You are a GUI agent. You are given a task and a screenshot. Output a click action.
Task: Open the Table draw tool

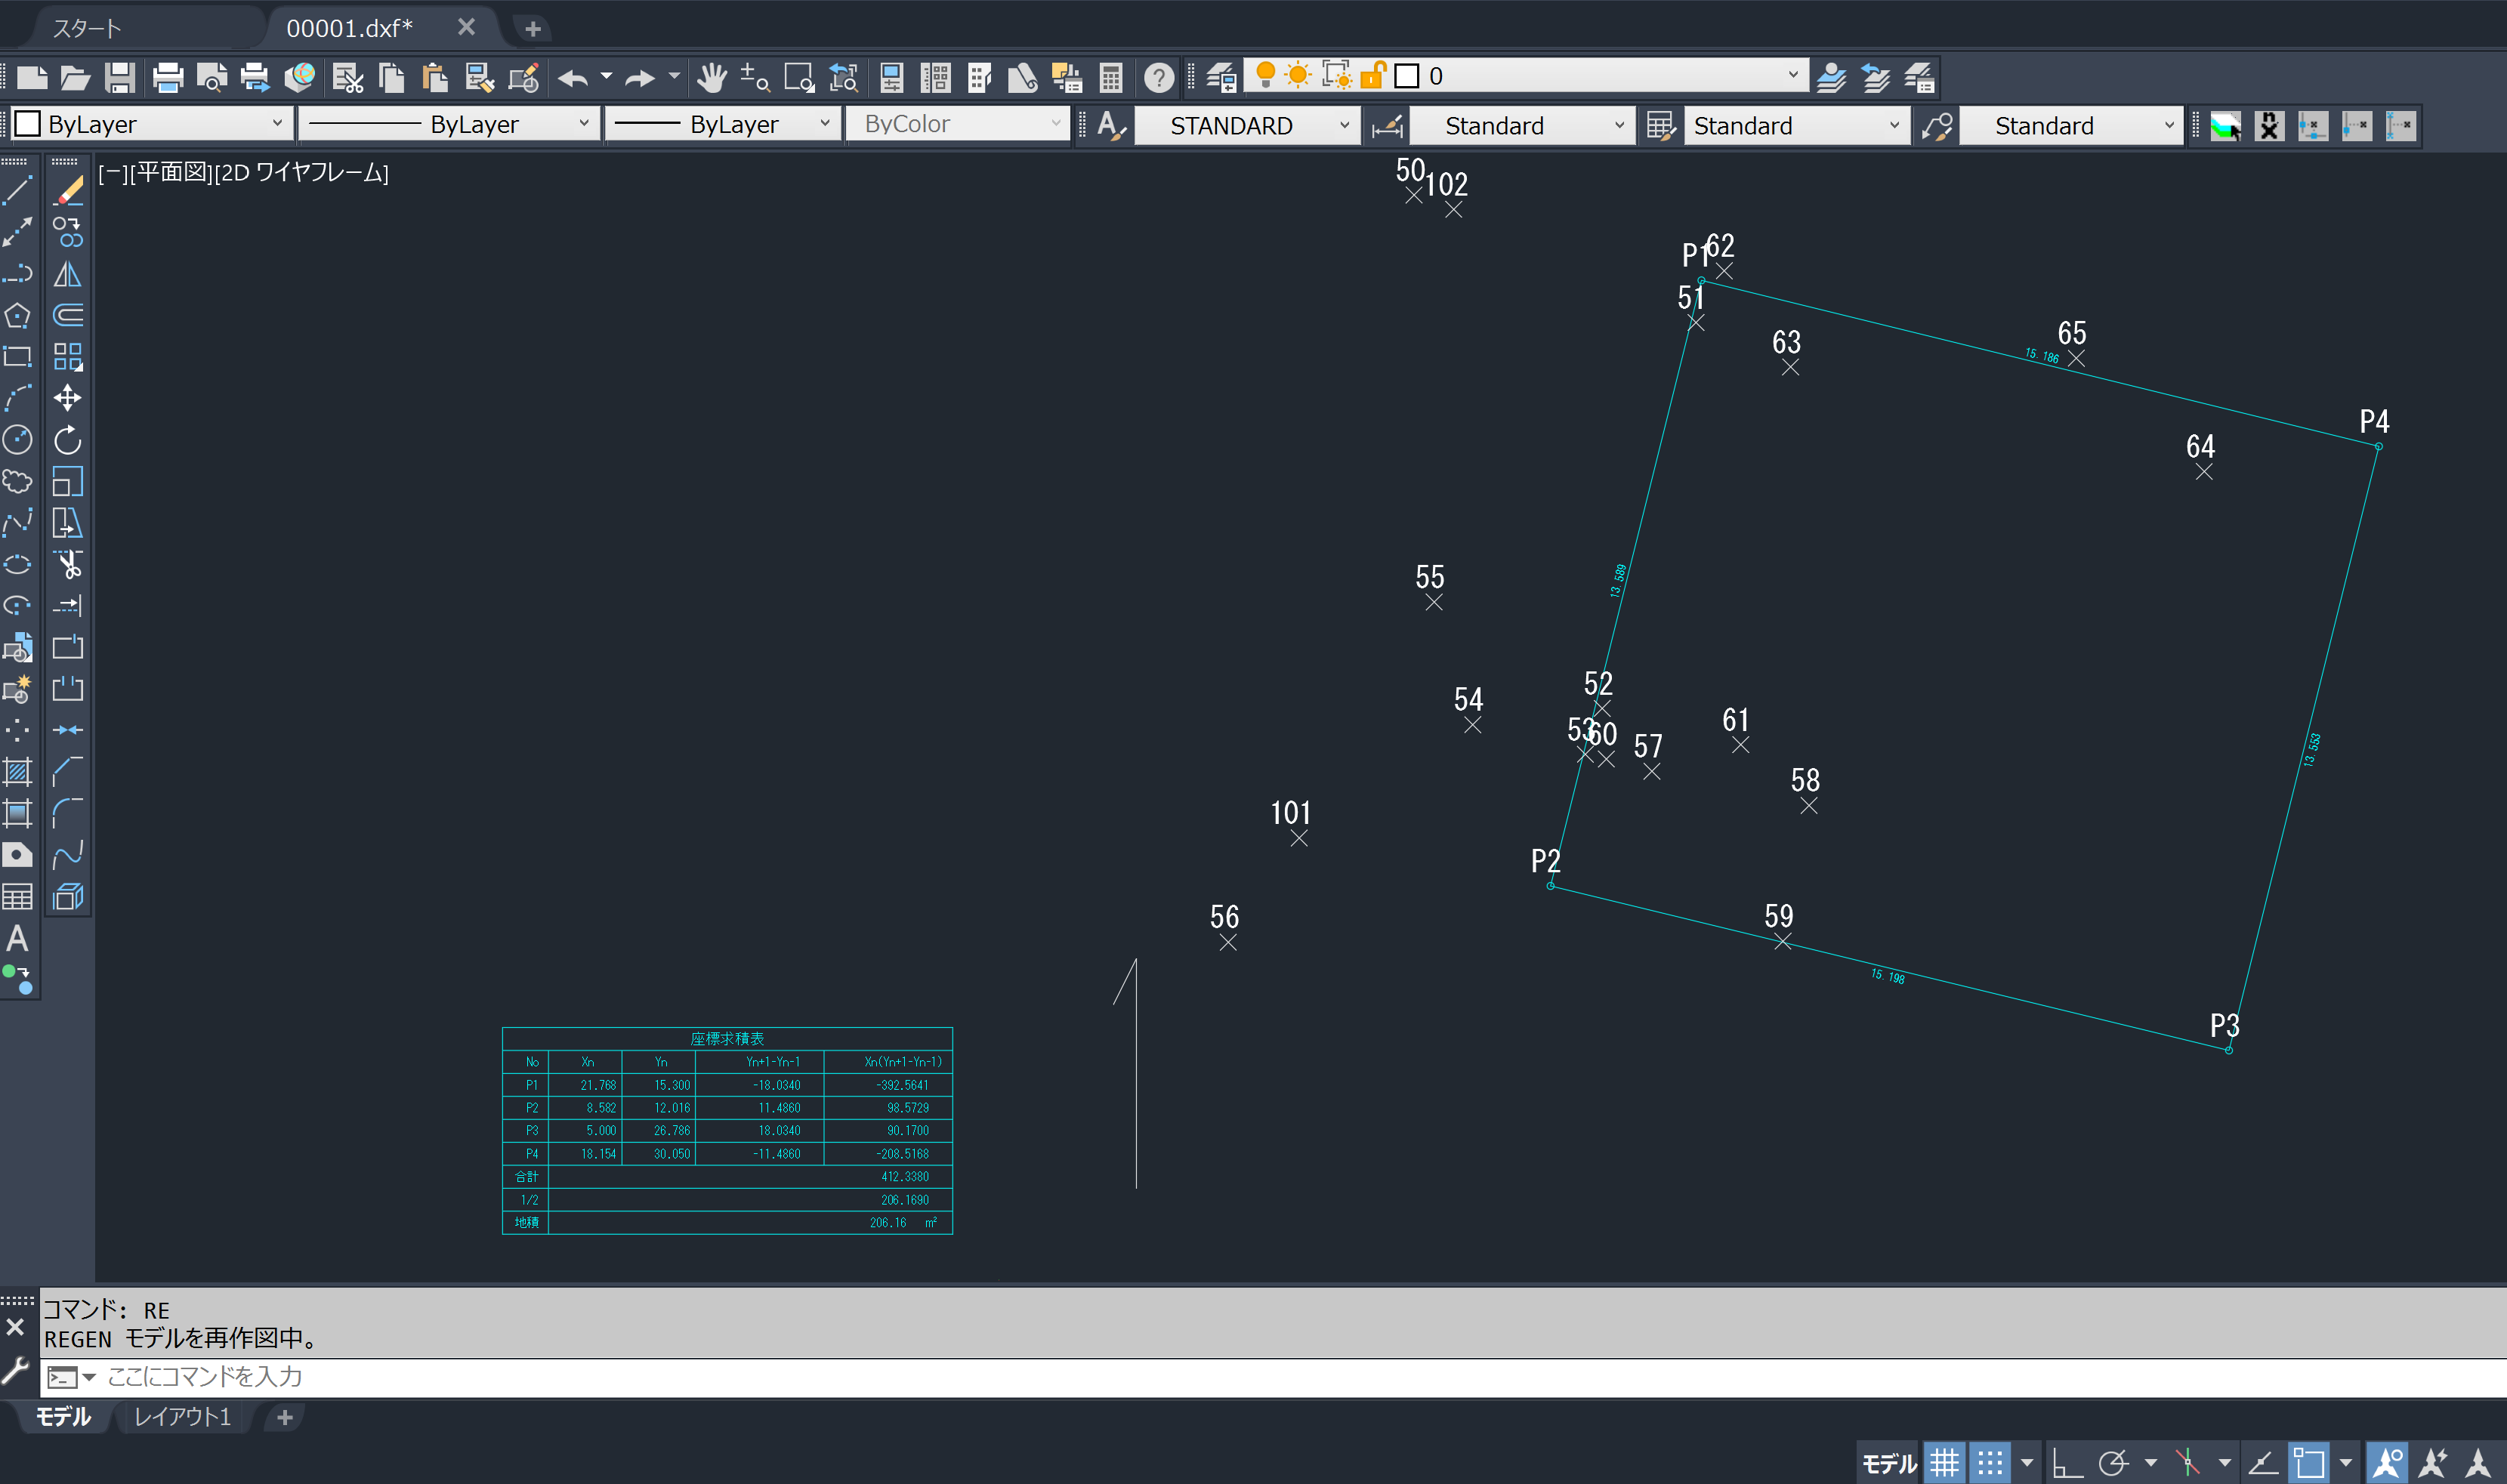tap(18, 897)
